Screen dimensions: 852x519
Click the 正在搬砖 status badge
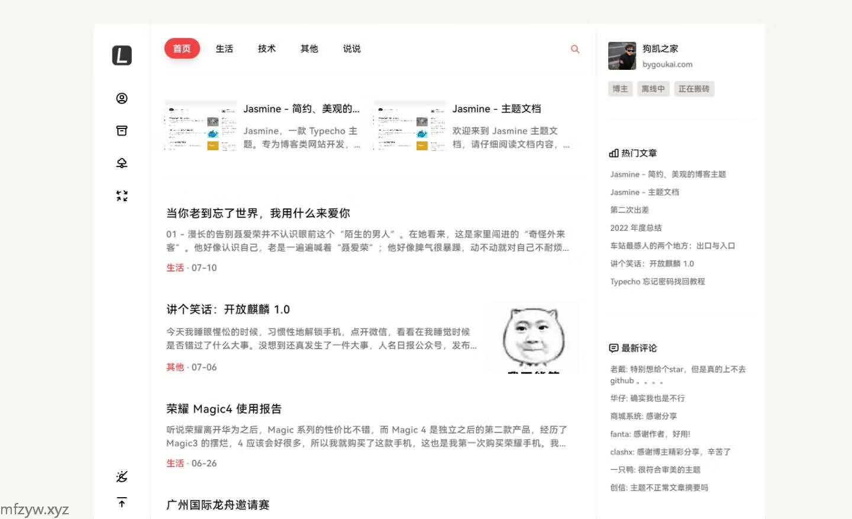coord(693,89)
